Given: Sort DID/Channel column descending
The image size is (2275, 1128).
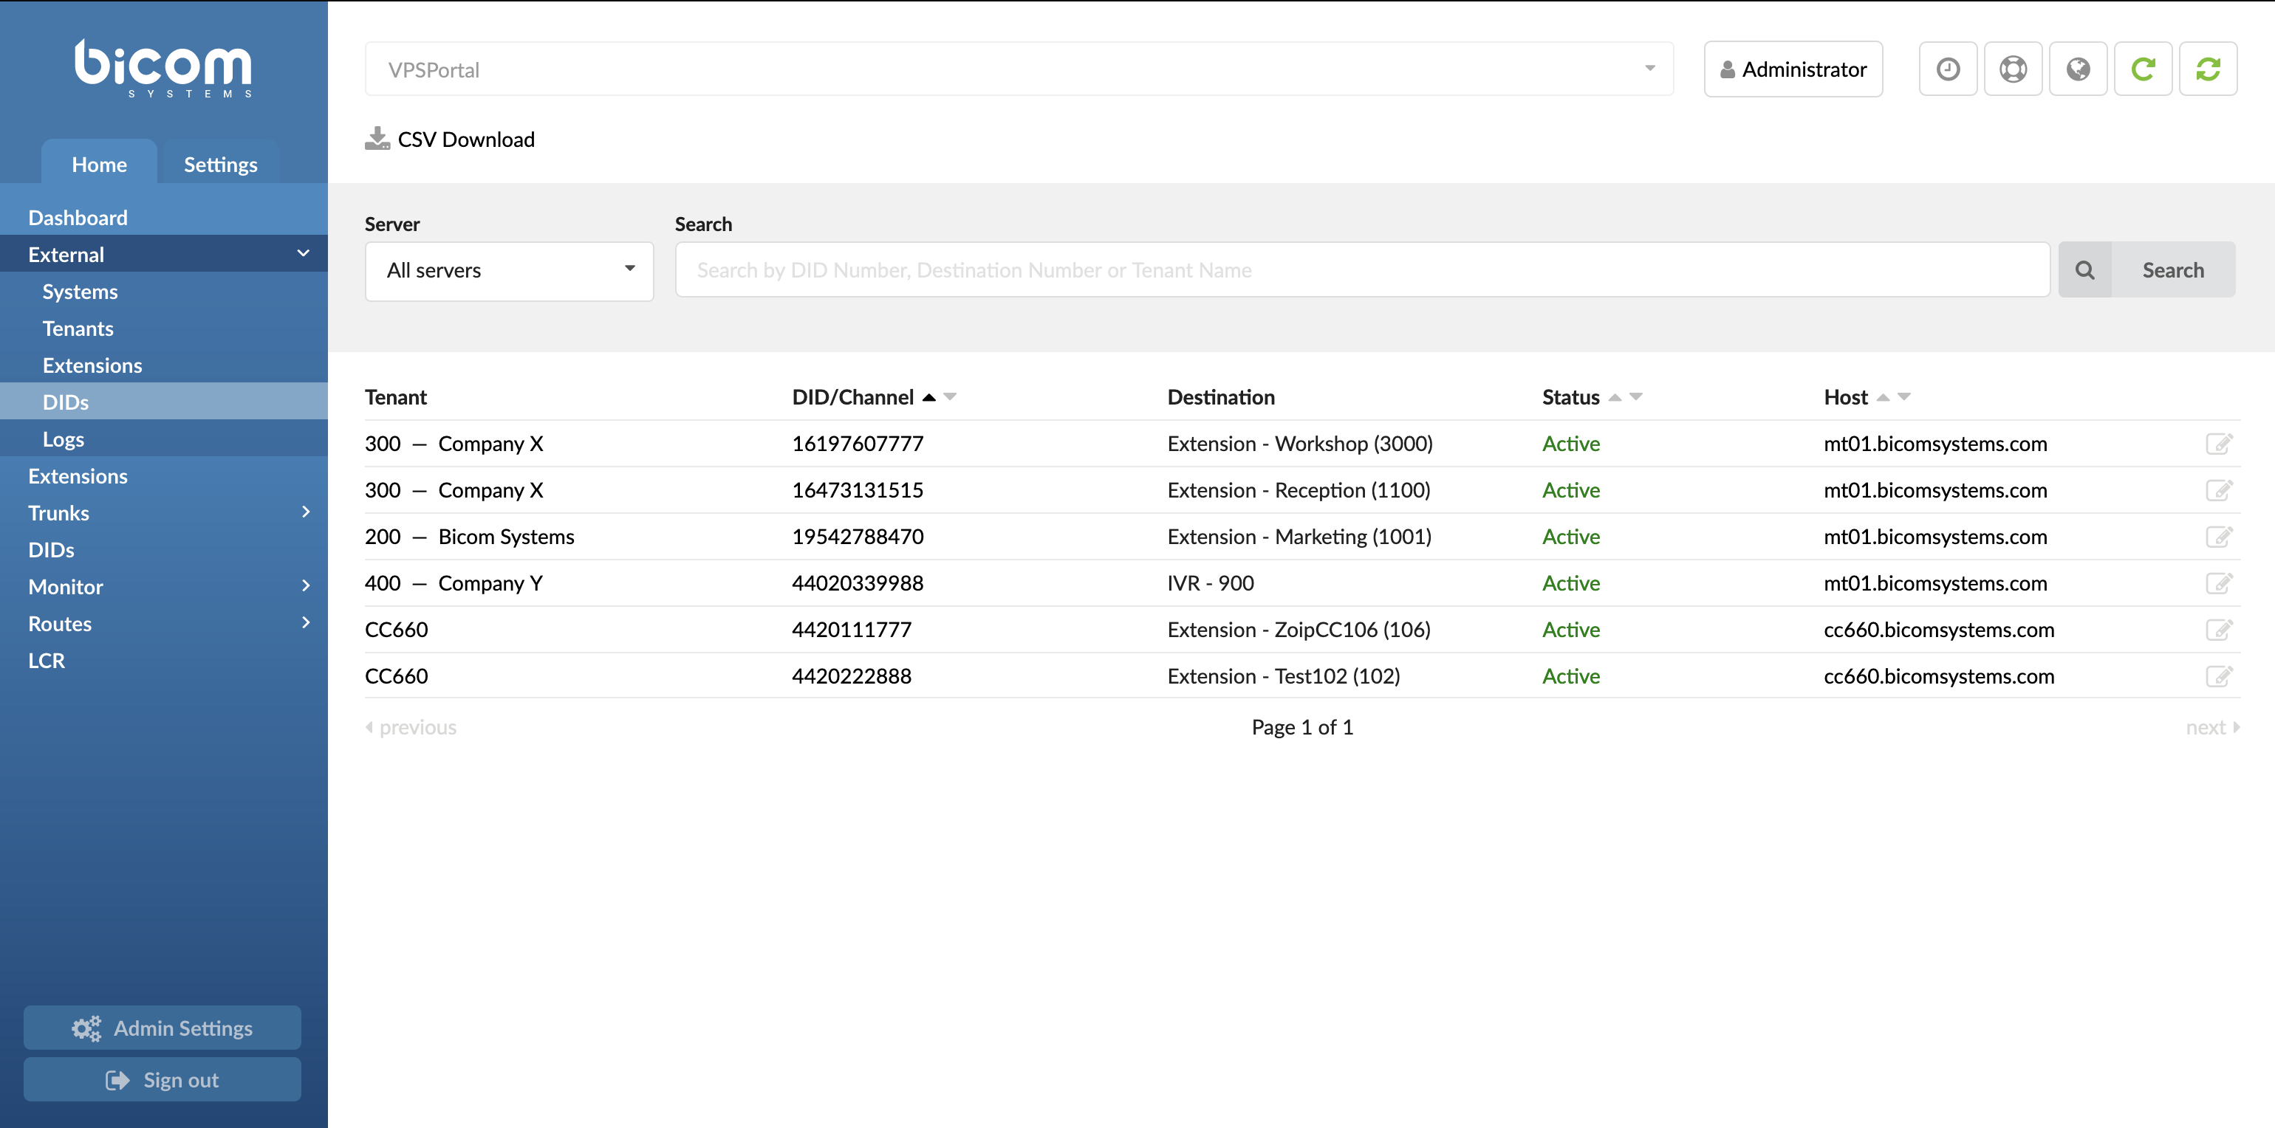Looking at the screenshot, I should coord(949,397).
